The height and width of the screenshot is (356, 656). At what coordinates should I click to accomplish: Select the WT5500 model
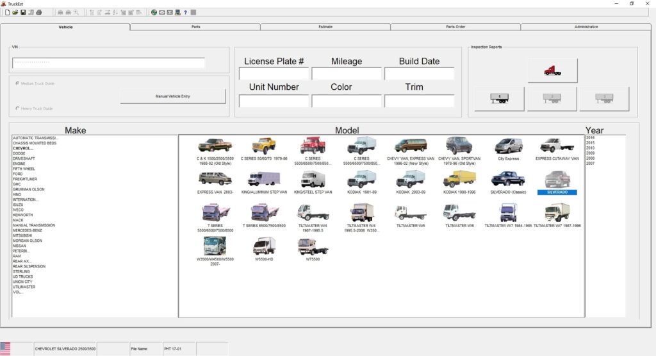click(x=313, y=249)
